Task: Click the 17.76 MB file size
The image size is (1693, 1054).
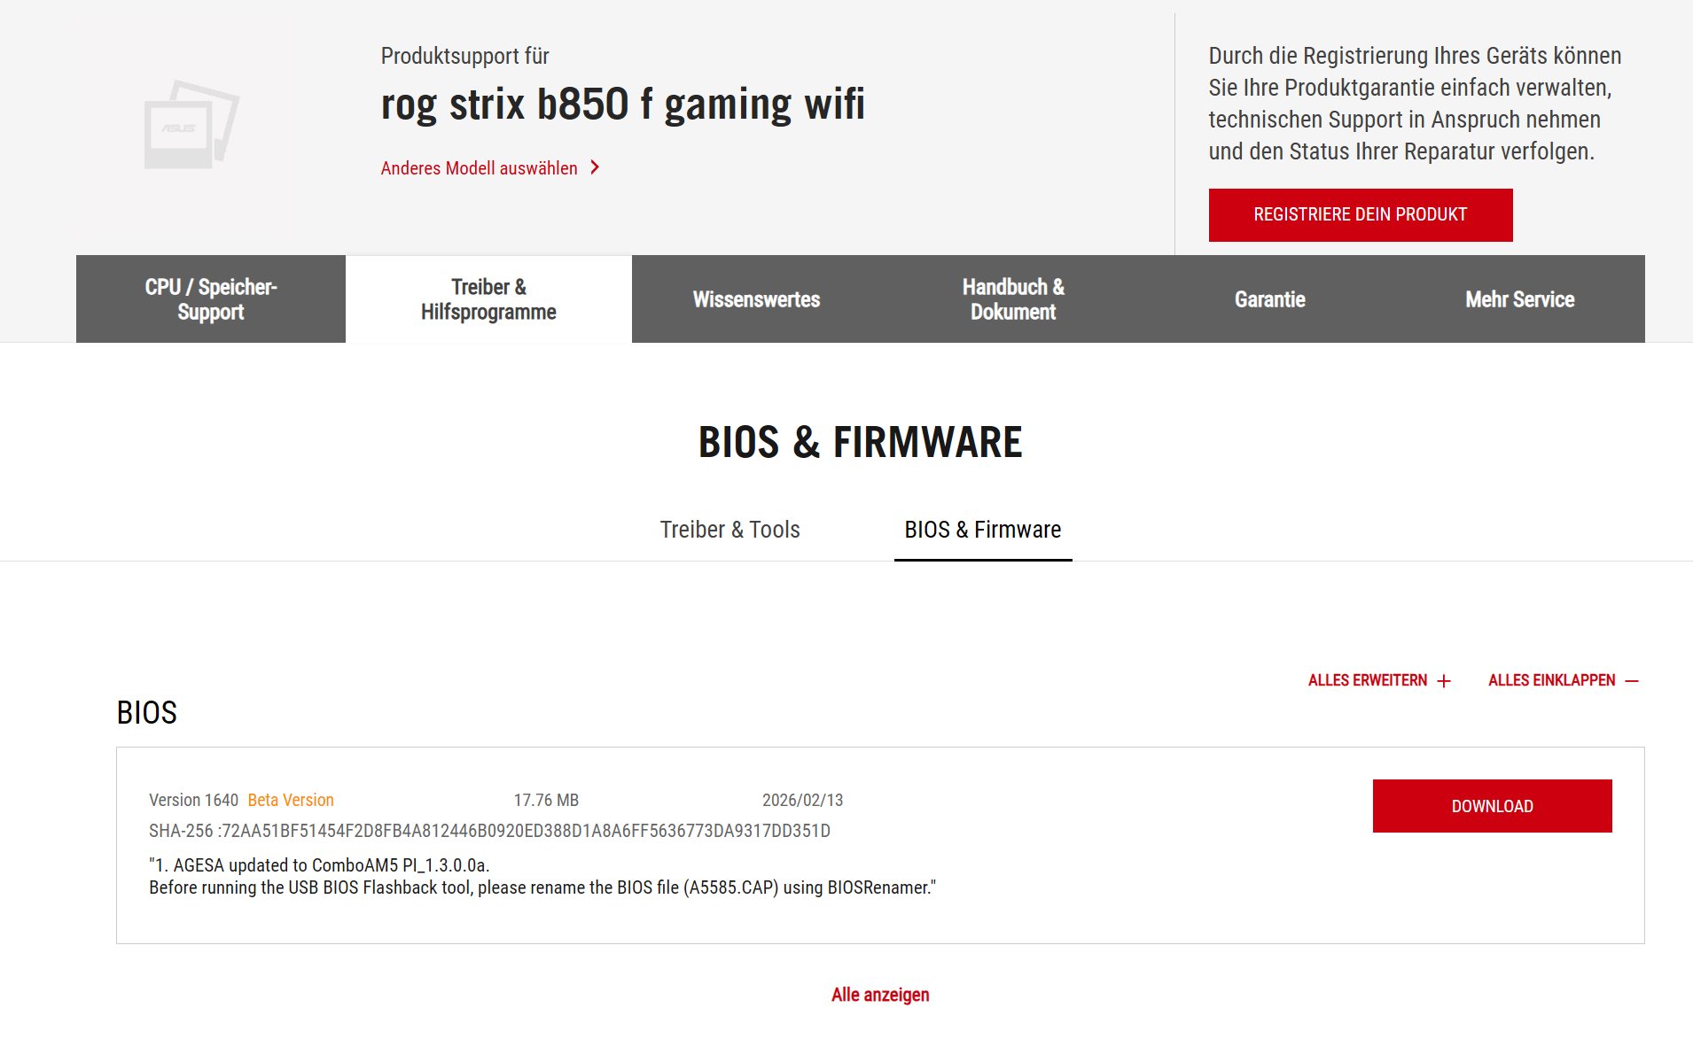Action: click(546, 800)
